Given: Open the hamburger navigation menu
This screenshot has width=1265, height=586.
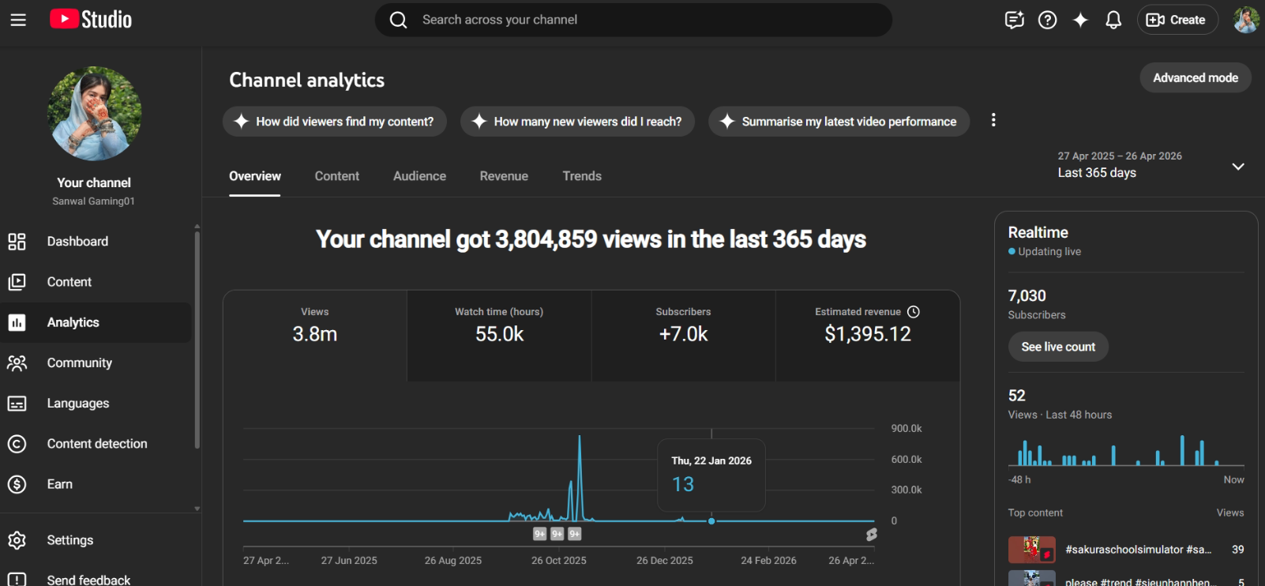Looking at the screenshot, I should (18, 20).
